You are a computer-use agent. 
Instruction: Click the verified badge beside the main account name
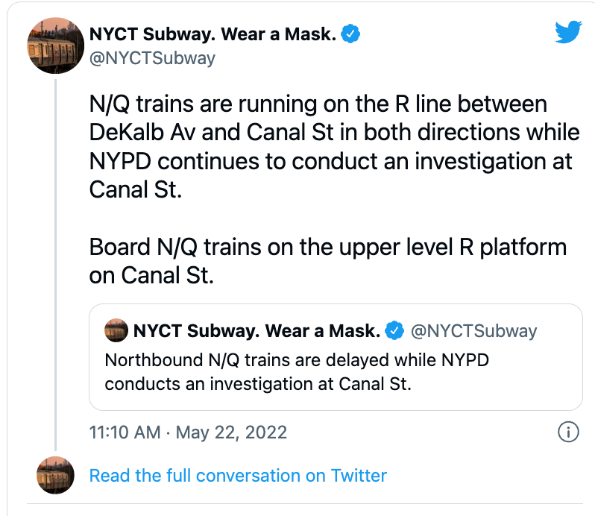[x=351, y=34]
